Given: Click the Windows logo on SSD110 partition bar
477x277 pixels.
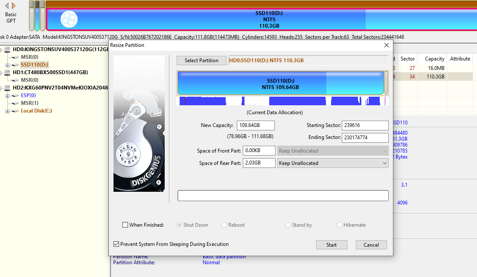Looking at the screenshot, I should (x=69, y=20).
